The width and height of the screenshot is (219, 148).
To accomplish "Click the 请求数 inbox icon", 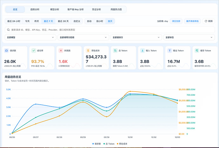I will [6, 51].
